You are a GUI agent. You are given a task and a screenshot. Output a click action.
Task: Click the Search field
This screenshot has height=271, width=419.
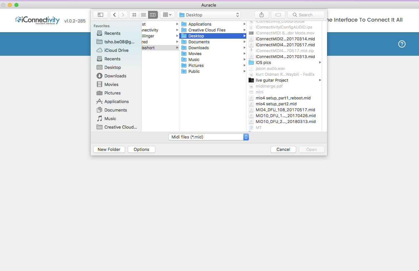point(306,15)
